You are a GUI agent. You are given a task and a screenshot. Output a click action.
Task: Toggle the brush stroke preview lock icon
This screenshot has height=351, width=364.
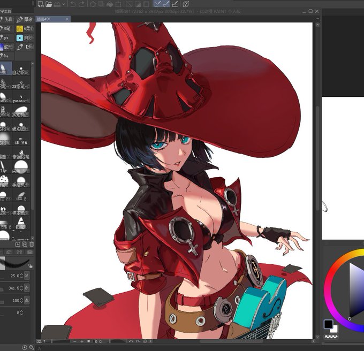[x=31, y=266]
